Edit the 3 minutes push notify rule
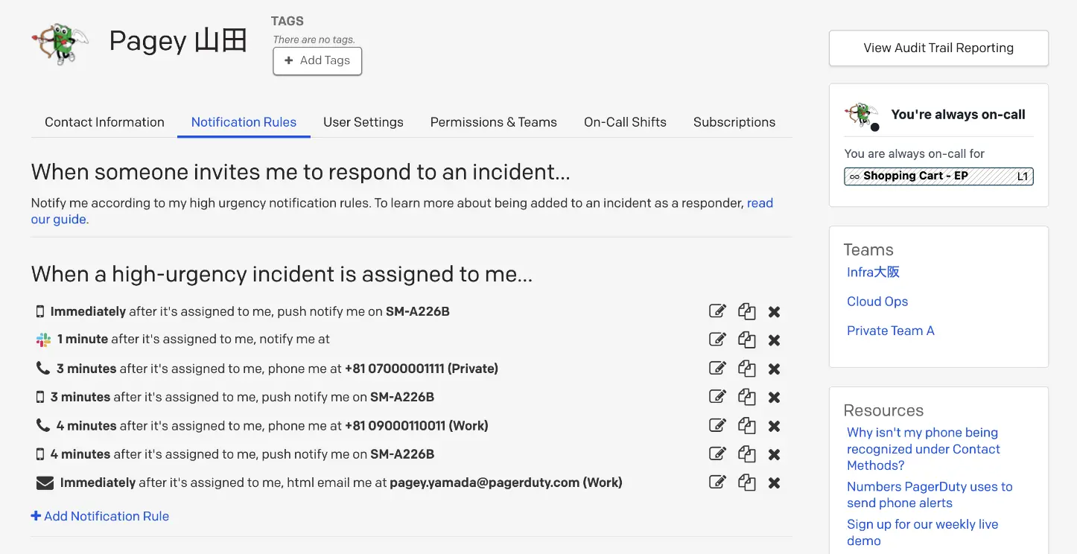The width and height of the screenshot is (1077, 554). coord(717,397)
